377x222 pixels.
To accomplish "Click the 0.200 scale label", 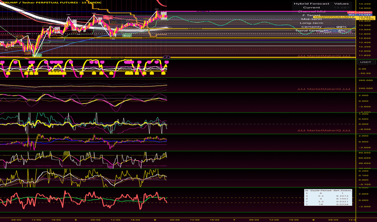I will click(x=363, y=171).
